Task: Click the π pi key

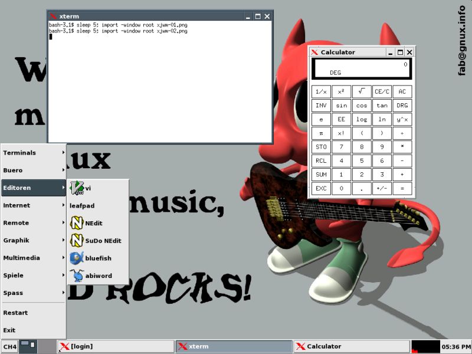Action: tap(321, 133)
